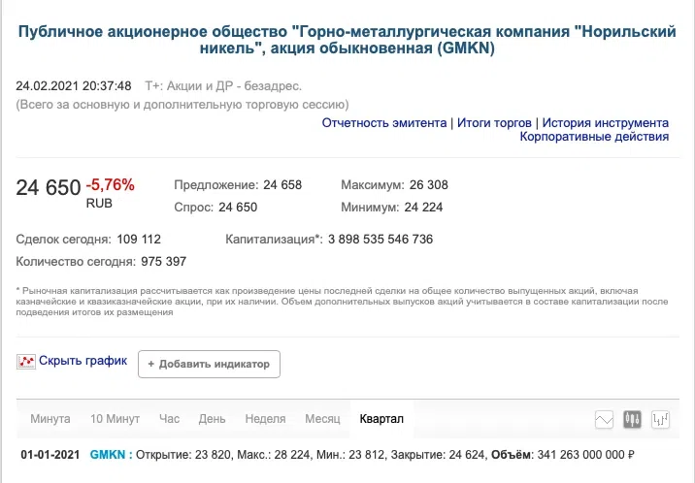Open Добавить индикатор dropdown
695x483 pixels.
[x=209, y=364]
